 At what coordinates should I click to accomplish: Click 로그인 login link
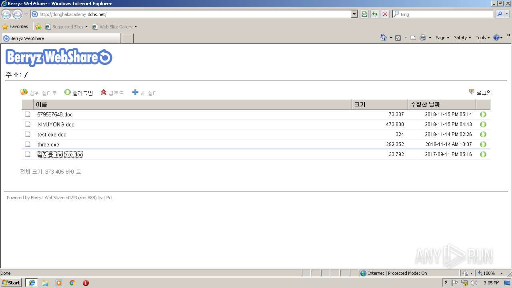(480, 92)
